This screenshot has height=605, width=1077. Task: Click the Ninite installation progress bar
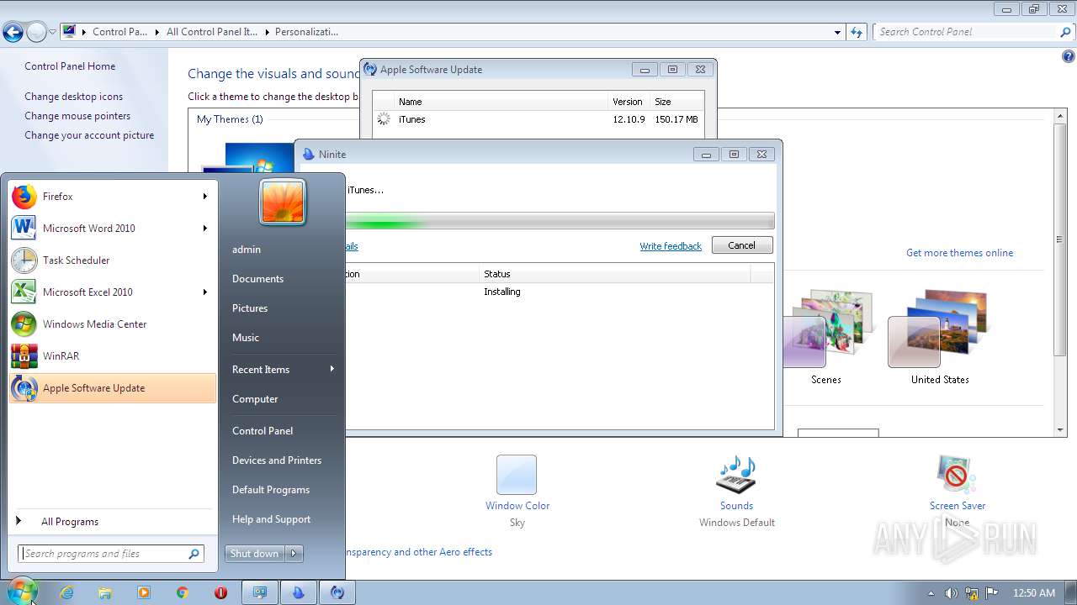coord(560,222)
